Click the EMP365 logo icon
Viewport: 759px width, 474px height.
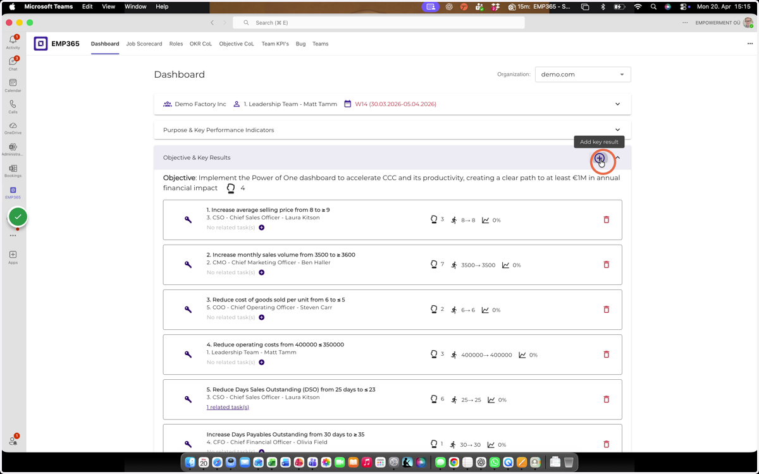[x=40, y=44]
